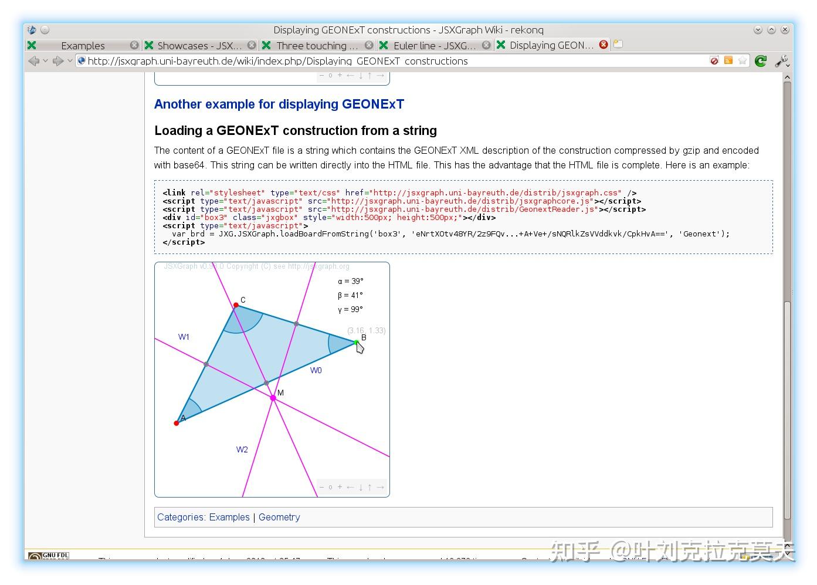817x585 pixels.
Task: Open the Geometry category link
Action: coord(279,517)
